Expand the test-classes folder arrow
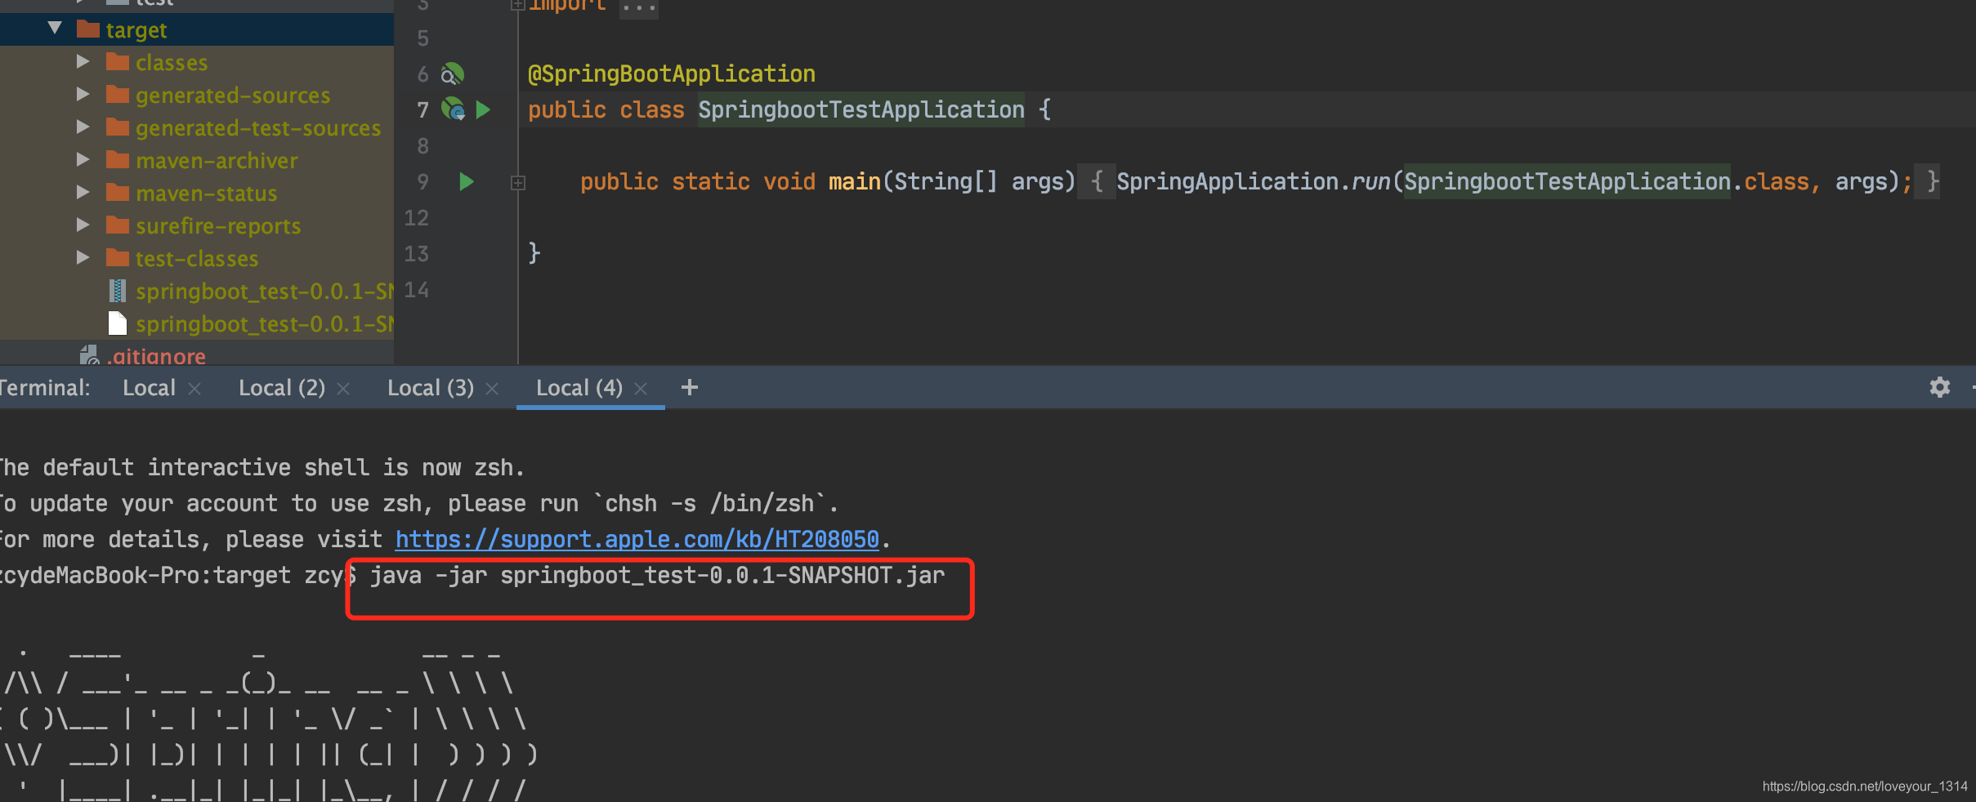 click(83, 257)
